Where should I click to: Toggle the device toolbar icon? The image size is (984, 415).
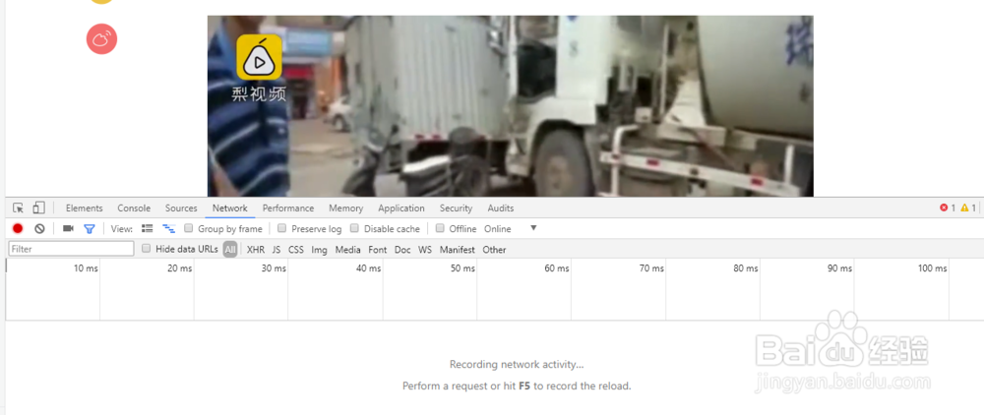39,208
